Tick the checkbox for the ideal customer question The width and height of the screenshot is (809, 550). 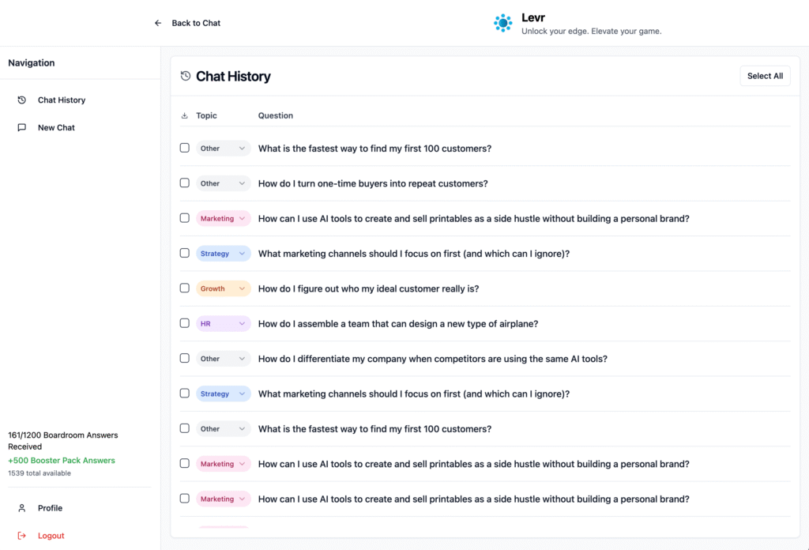185,288
